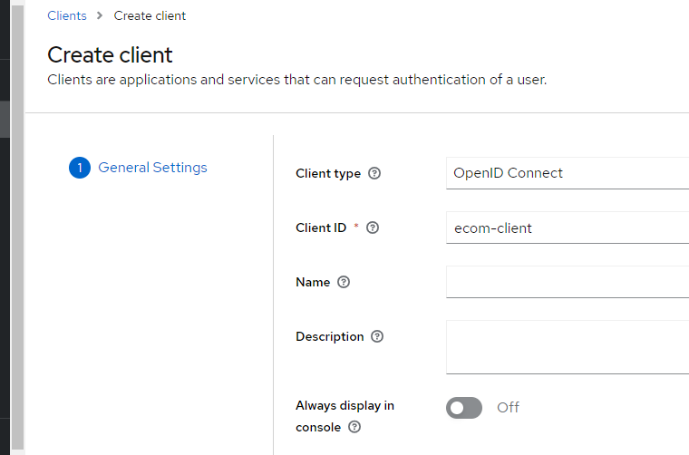Go back to Clients breadcrumb link
Screen dimensions: 689x455
pyautogui.click(x=67, y=15)
